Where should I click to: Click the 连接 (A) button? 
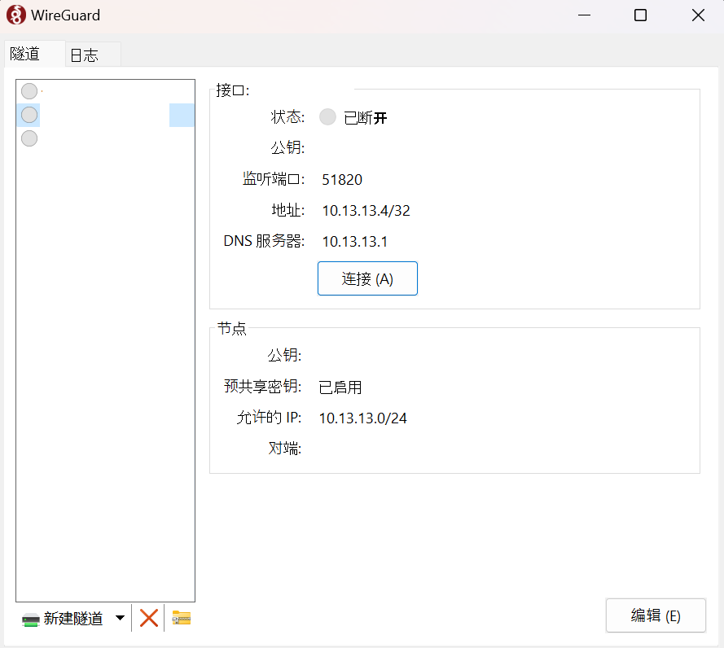[367, 278]
